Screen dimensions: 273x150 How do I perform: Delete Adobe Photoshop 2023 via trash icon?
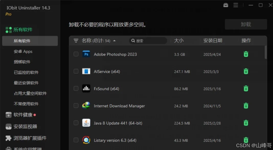(x=246, y=54)
